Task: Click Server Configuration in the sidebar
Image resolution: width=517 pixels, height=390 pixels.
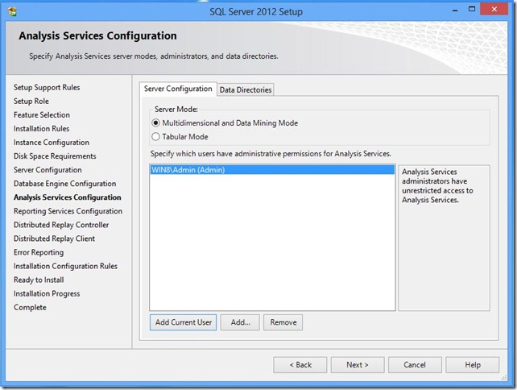Action: coord(48,170)
